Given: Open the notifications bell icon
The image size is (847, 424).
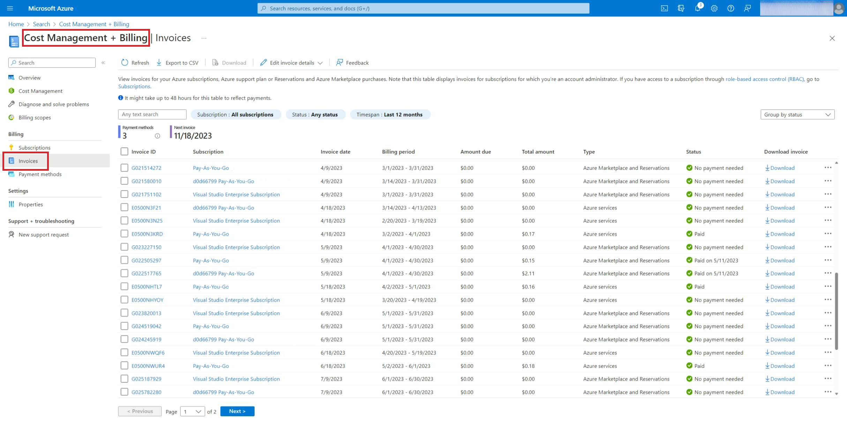Looking at the screenshot, I should pyautogui.click(x=697, y=8).
